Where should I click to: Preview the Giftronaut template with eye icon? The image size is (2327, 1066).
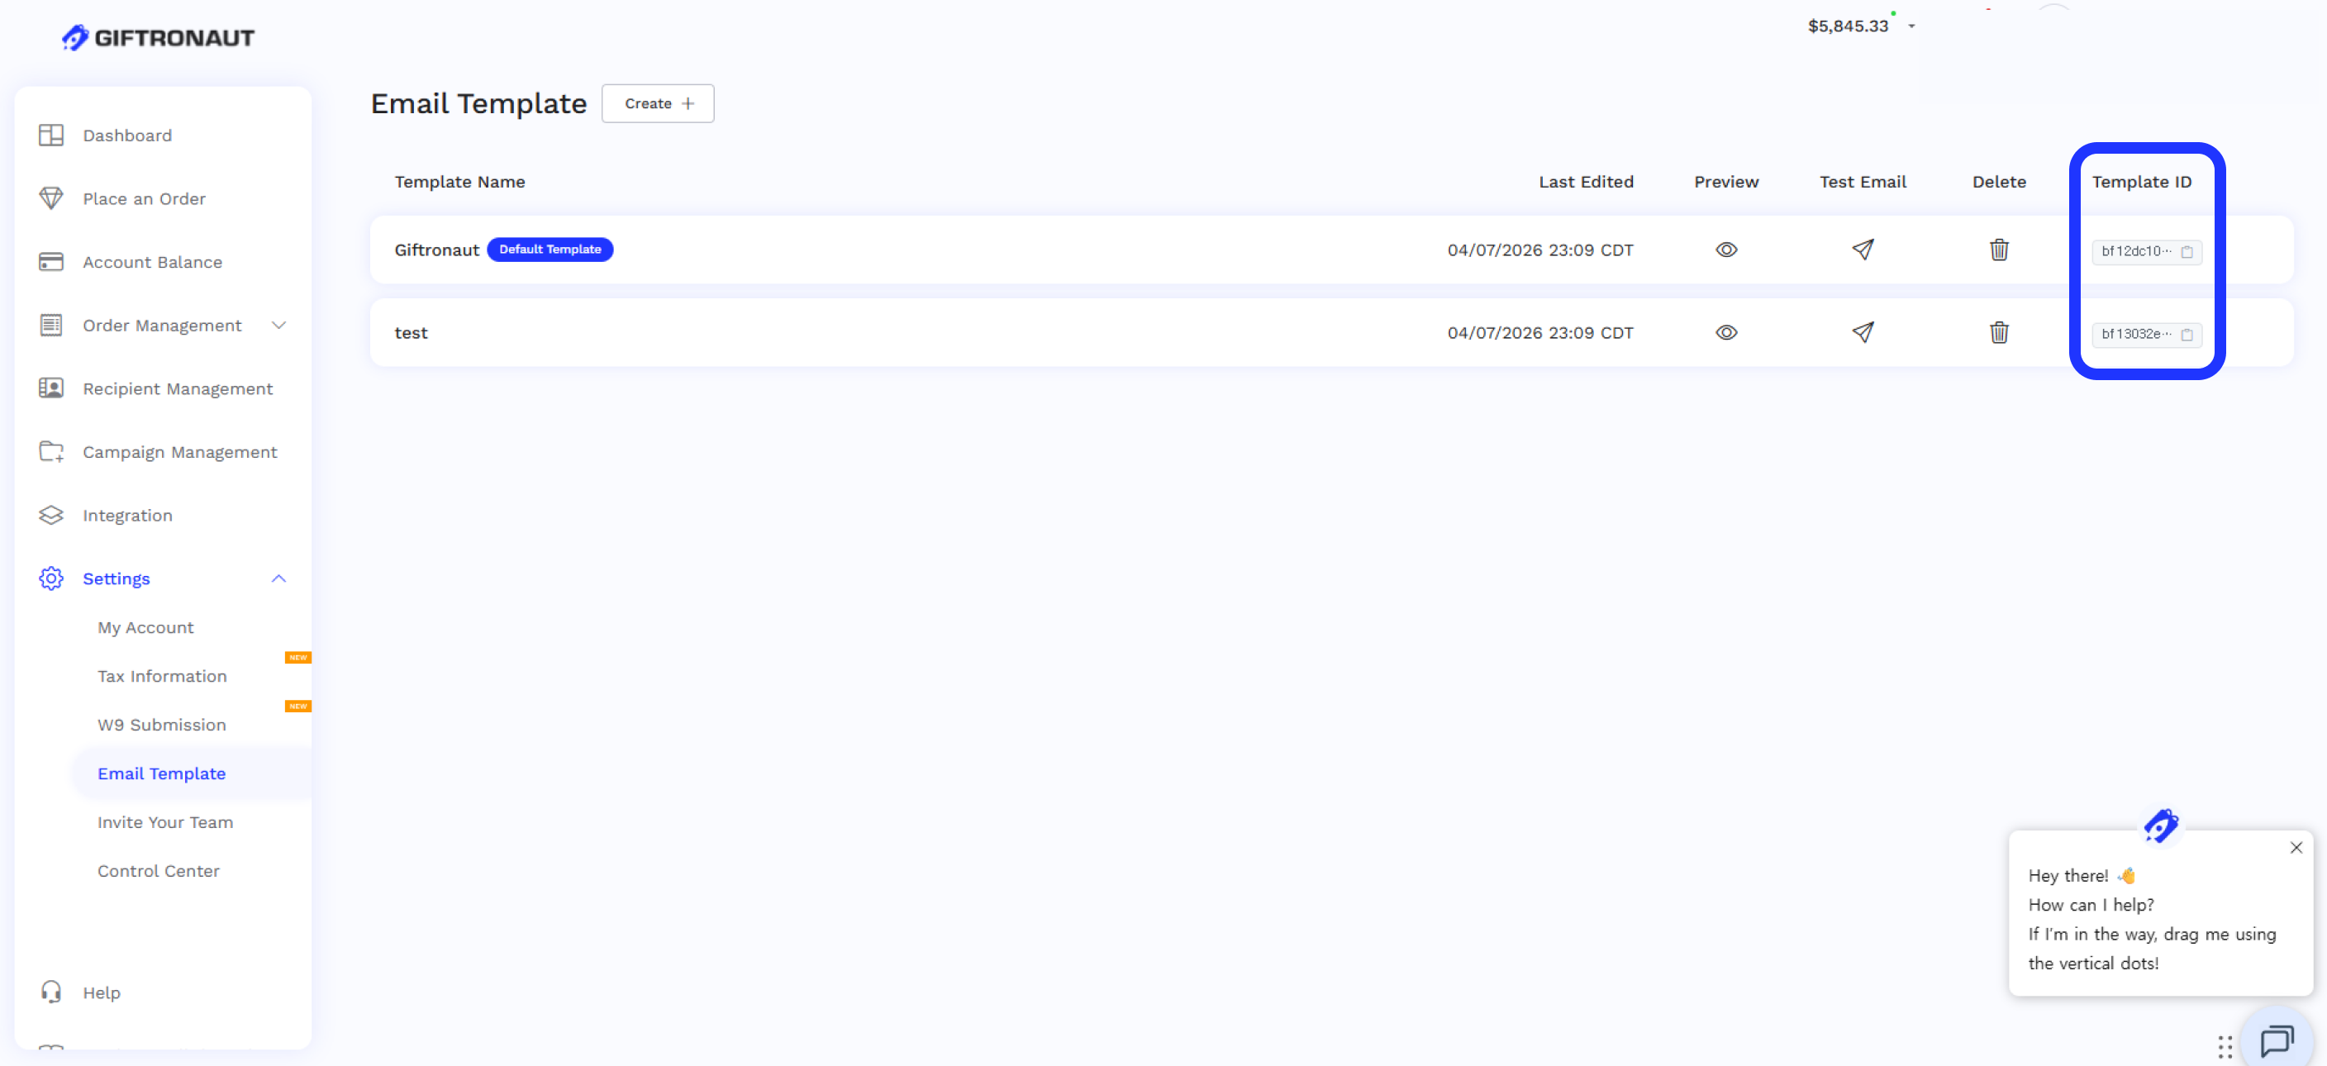point(1726,250)
